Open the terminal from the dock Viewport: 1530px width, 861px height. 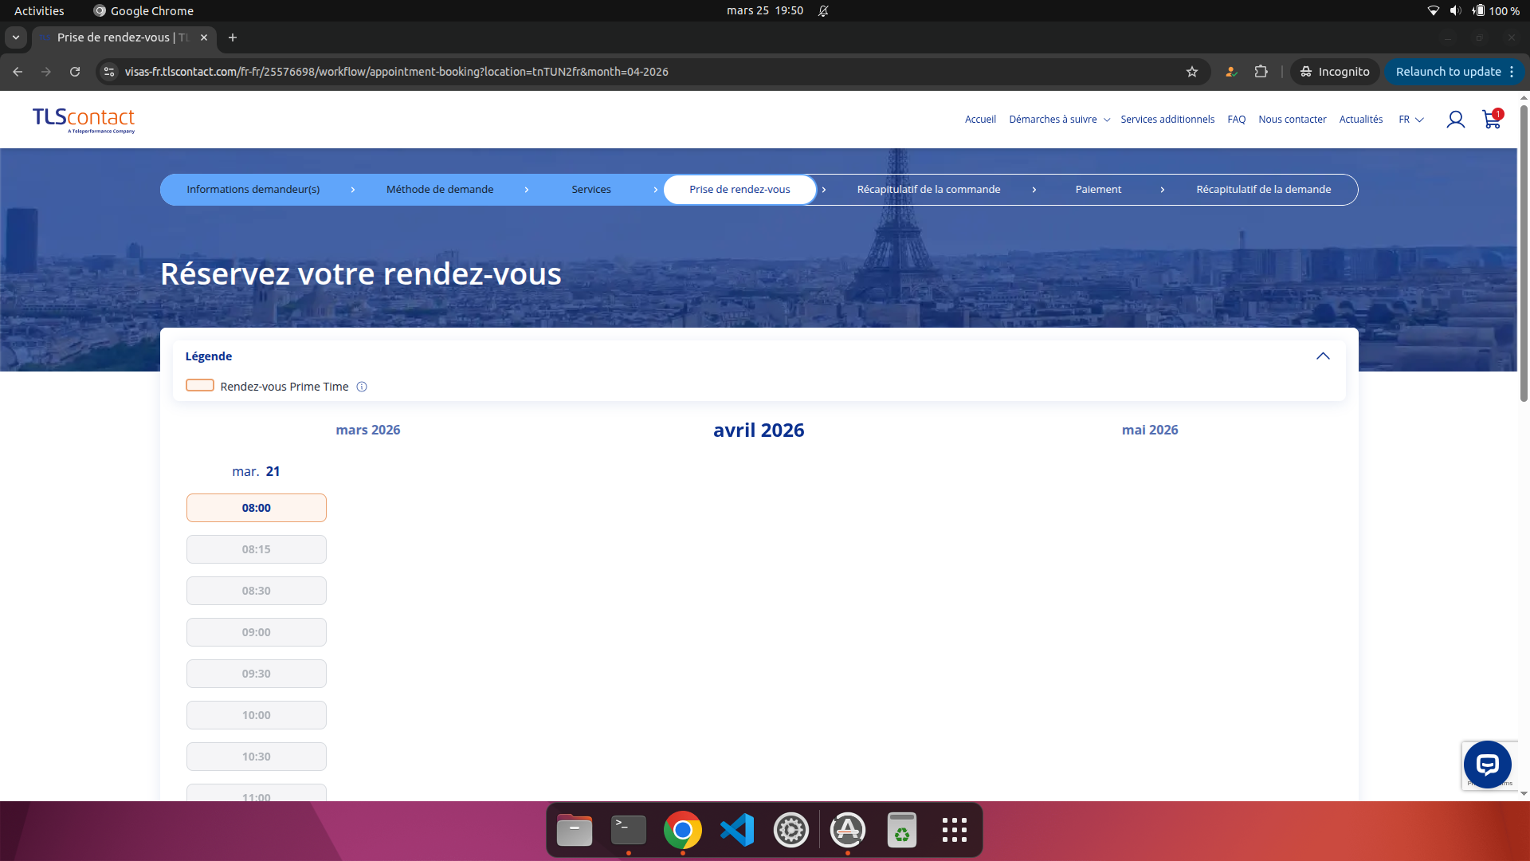point(628,829)
